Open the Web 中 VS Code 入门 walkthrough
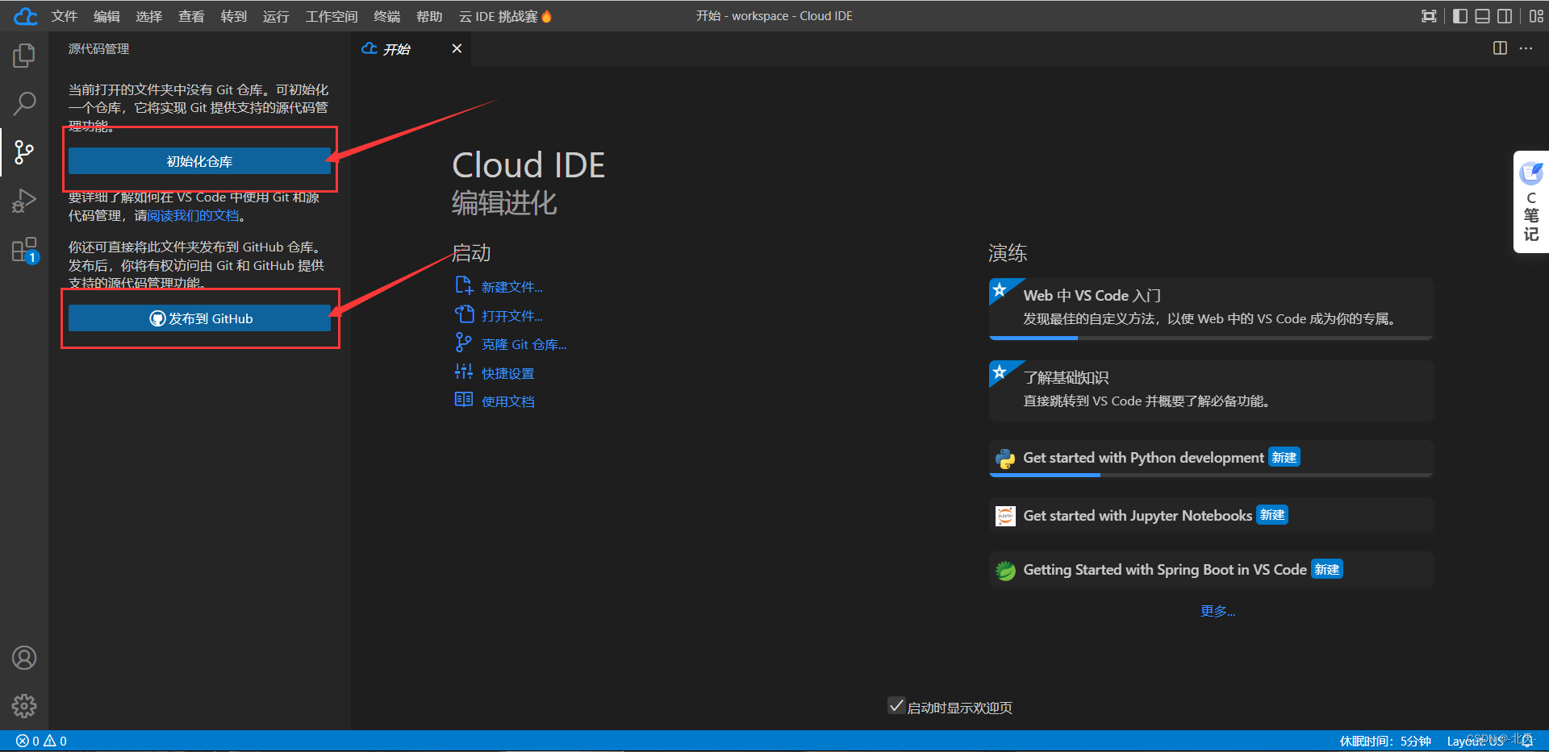1549x752 pixels. [x=1211, y=309]
